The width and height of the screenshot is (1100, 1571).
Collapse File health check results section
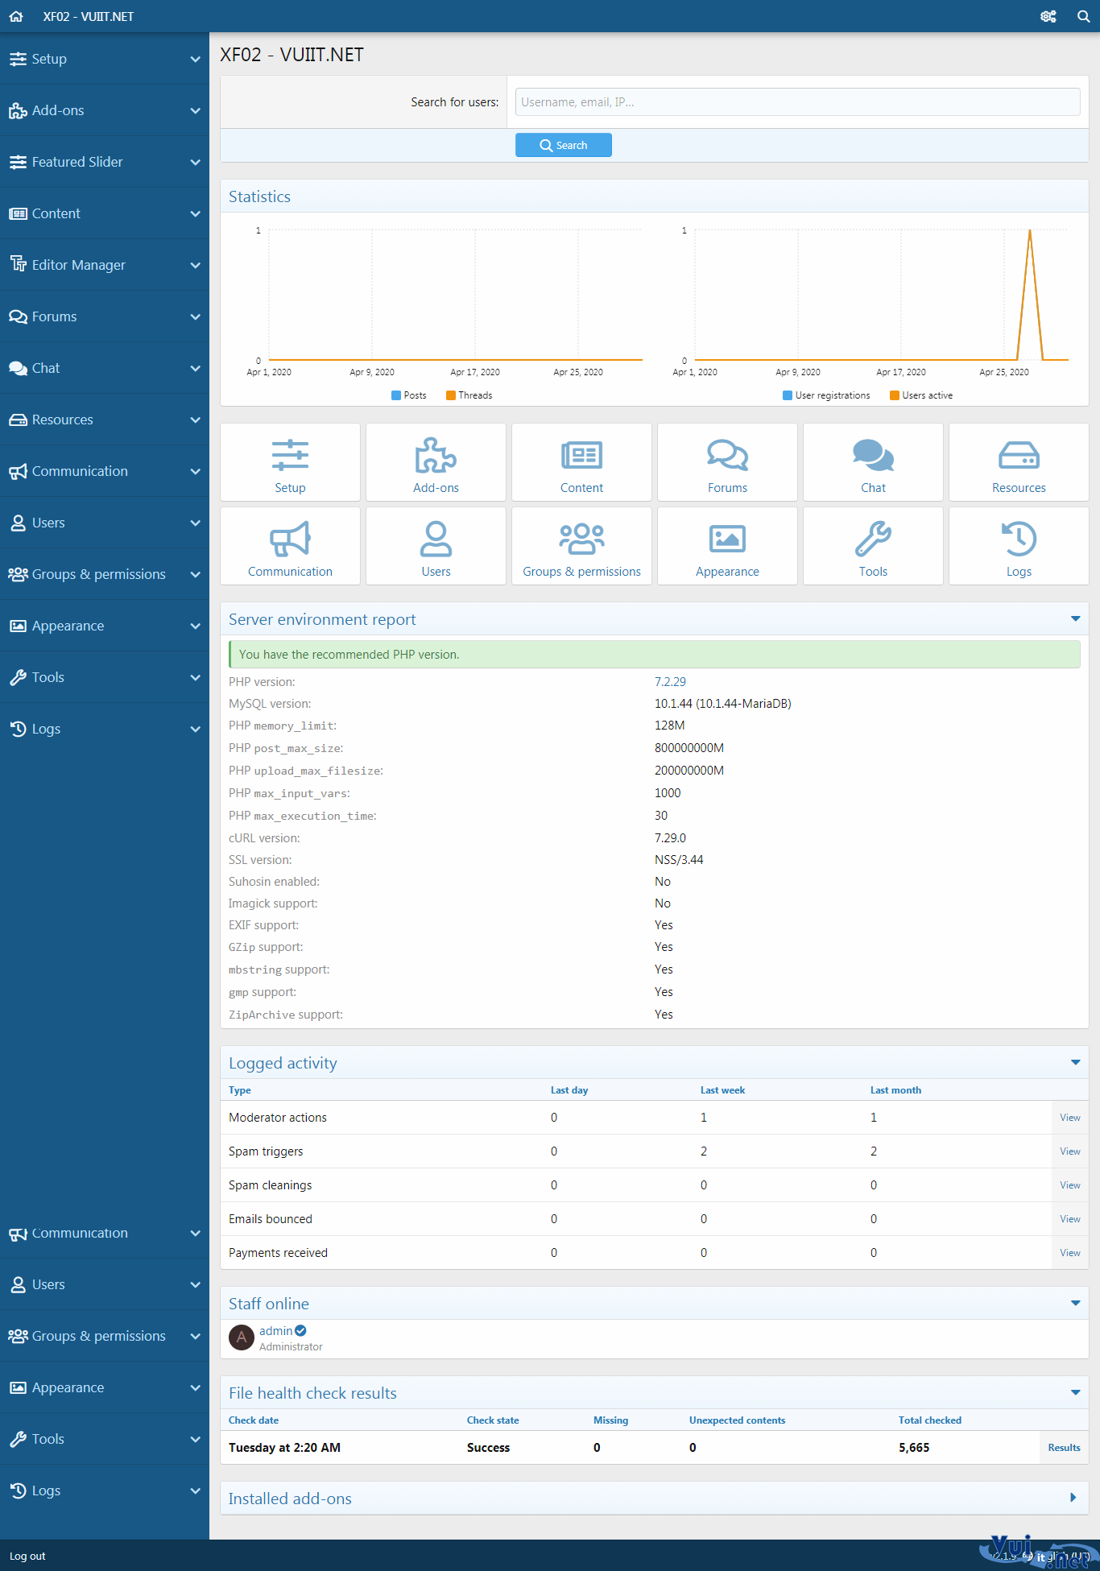point(1075,1393)
